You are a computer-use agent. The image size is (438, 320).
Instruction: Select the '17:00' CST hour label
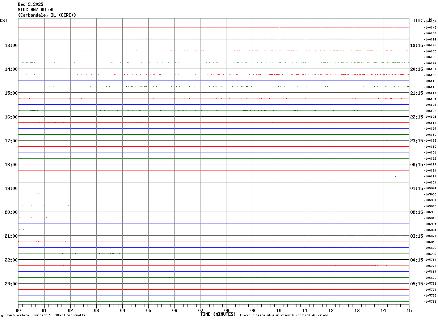point(11,140)
